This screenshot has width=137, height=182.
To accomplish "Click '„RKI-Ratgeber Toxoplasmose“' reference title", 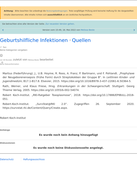I will click(x=52, y=95).
